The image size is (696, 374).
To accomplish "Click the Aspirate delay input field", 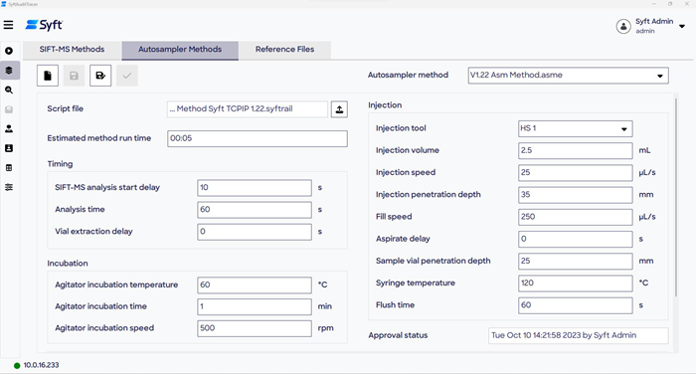I will [x=576, y=239].
